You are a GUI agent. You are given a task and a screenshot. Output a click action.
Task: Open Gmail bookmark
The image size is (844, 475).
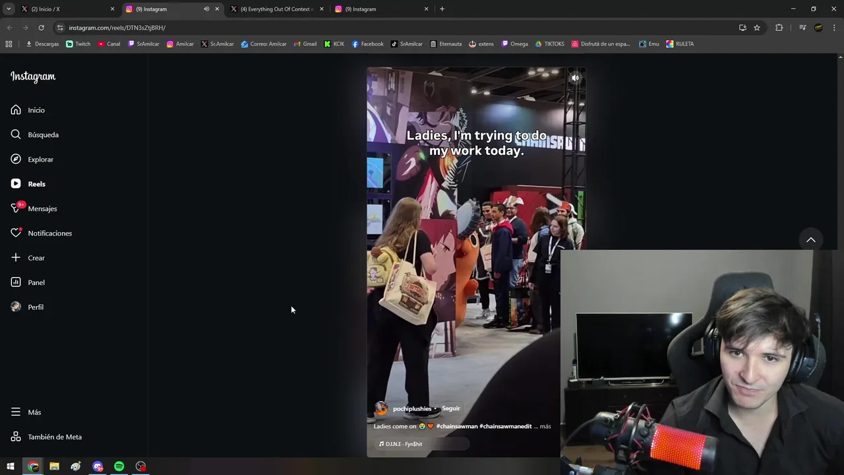pyautogui.click(x=305, y=44)
